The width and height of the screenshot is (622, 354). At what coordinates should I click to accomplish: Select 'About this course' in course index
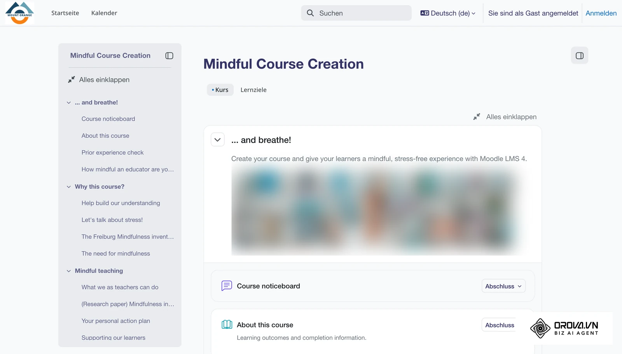click(105, 136)
